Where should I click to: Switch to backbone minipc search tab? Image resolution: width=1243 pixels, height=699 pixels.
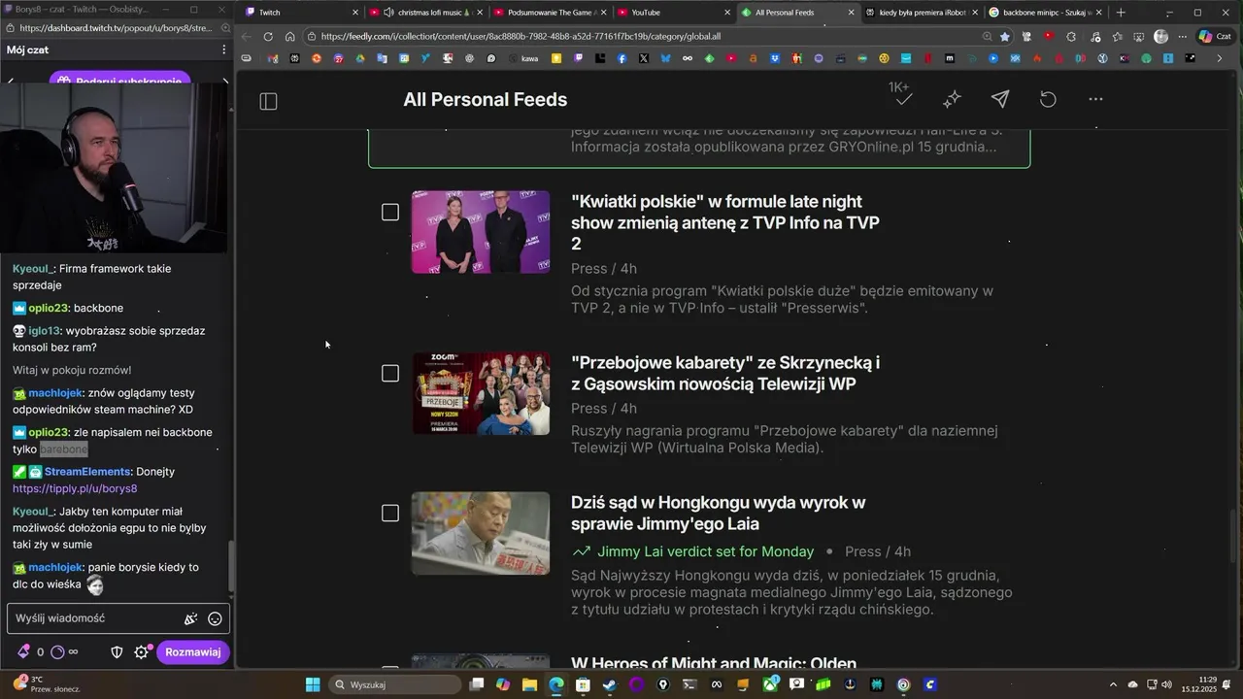coord(1046,13)
